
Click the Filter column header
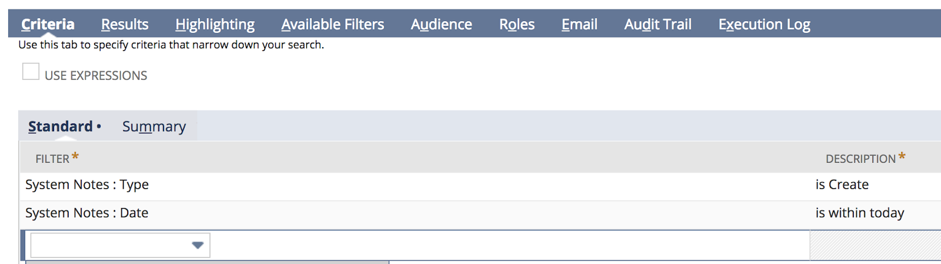pos(52,159)
